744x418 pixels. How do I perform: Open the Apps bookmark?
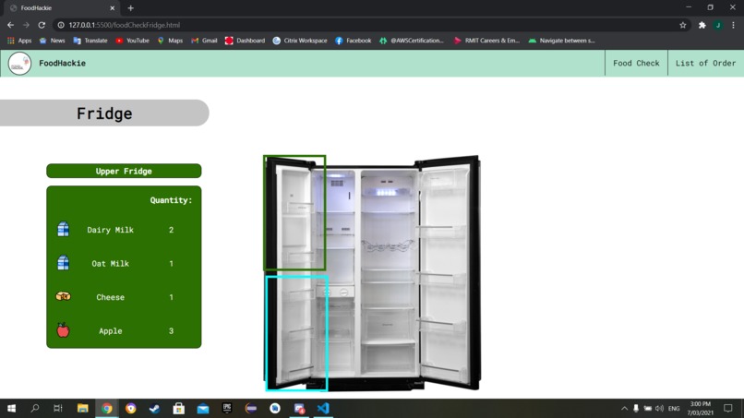pos(19,41)
